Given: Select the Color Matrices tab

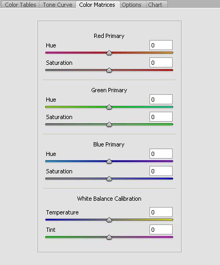Looking at the screenshot, I should (97, 5).
